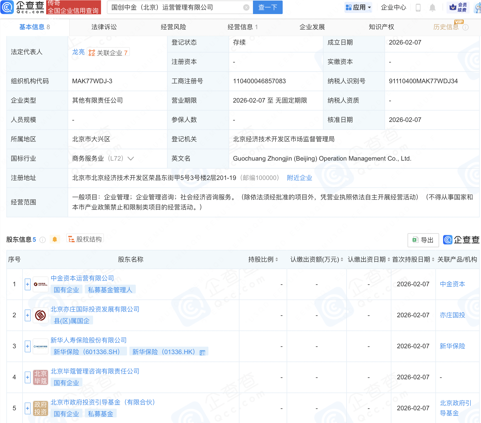This screenshot has width=481, height=423.
Task: Open 股权结构 equity structure chart
Action: tap(85, 239)
